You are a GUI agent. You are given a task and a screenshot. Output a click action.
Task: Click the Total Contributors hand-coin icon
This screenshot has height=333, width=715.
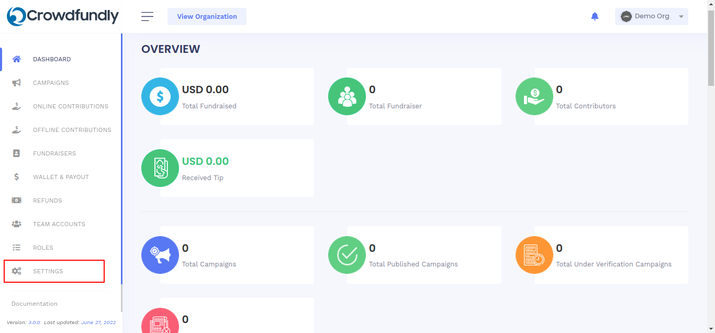[534, 96]
